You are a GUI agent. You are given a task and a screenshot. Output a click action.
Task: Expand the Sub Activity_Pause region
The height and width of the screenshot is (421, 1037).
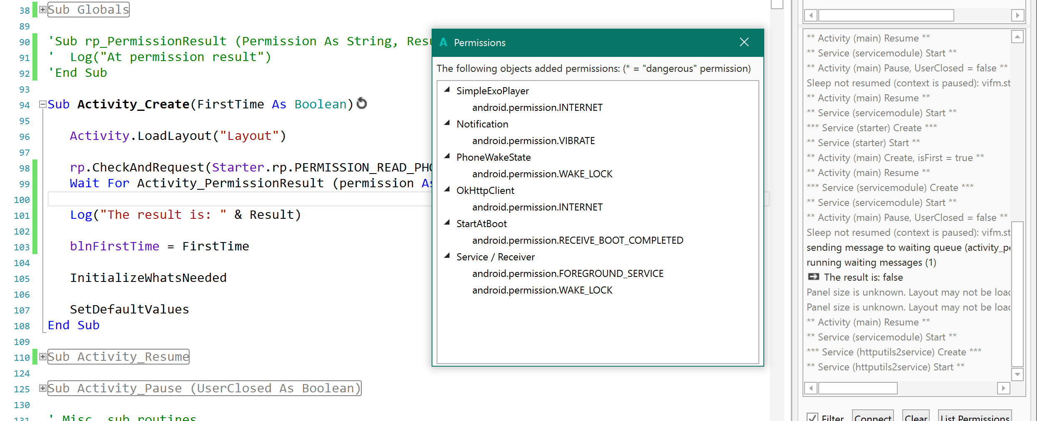pyautogui.click(x=43, y=388)
